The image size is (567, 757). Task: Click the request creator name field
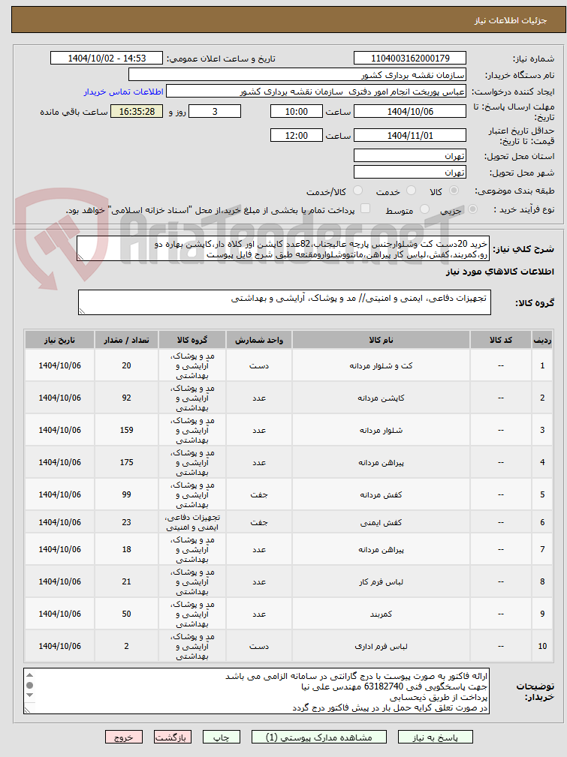(316, 92)
